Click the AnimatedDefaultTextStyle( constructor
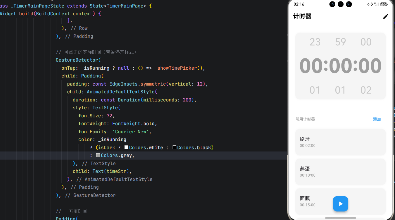This screenshot has width=395, height=220. (122, 92)
